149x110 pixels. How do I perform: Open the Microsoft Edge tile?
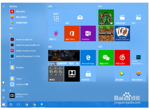88,58
